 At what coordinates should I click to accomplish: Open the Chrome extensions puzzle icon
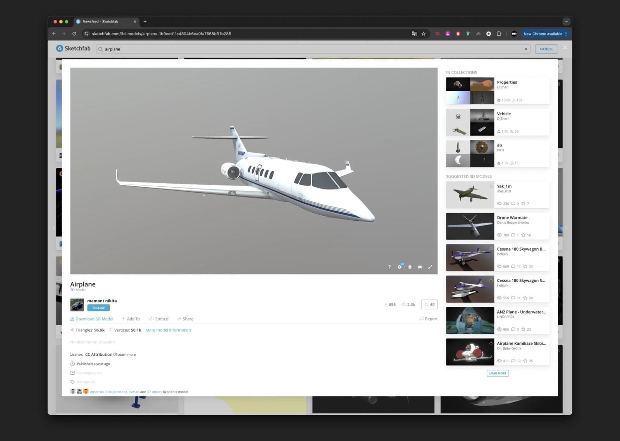(x=499, y=34)
